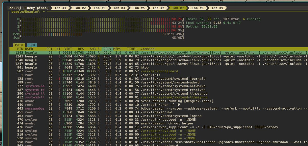Select the htop process row PID 941
The height and width of the screenshot is (146, 308).
(159, 67)
